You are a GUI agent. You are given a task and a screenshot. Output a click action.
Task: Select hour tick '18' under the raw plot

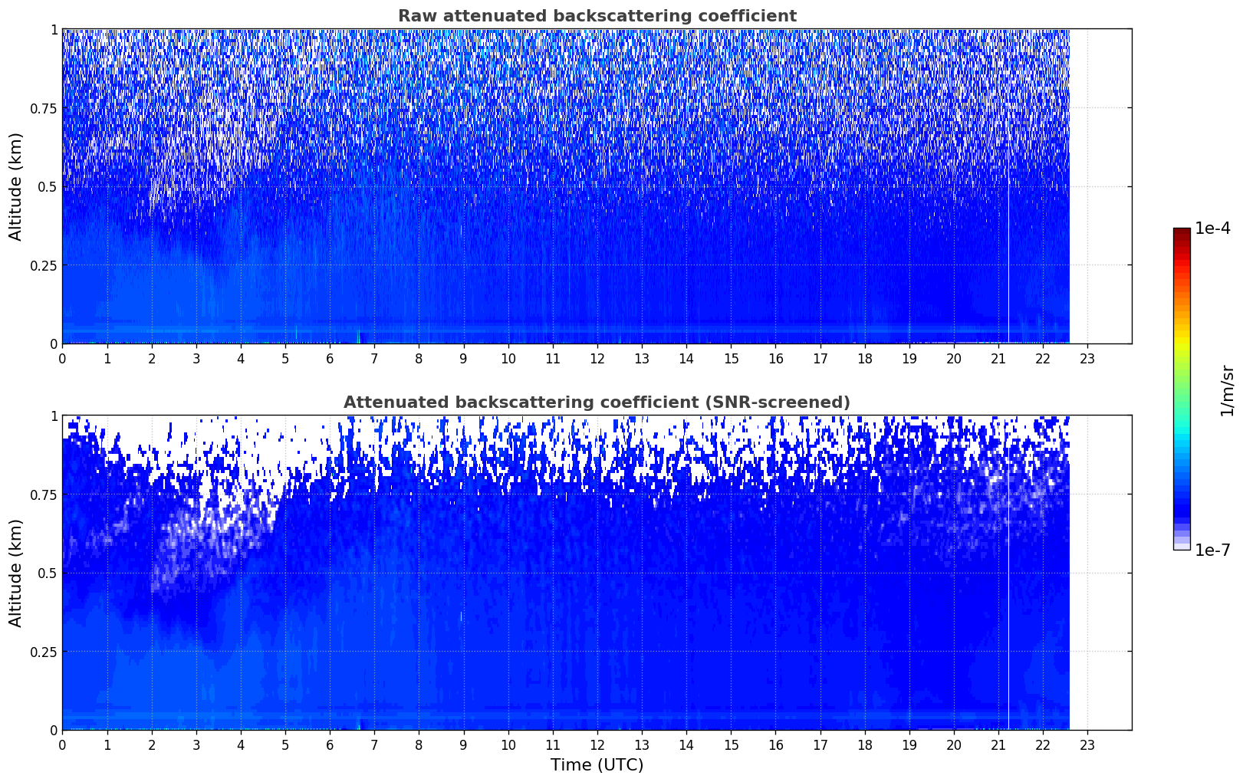865,358
